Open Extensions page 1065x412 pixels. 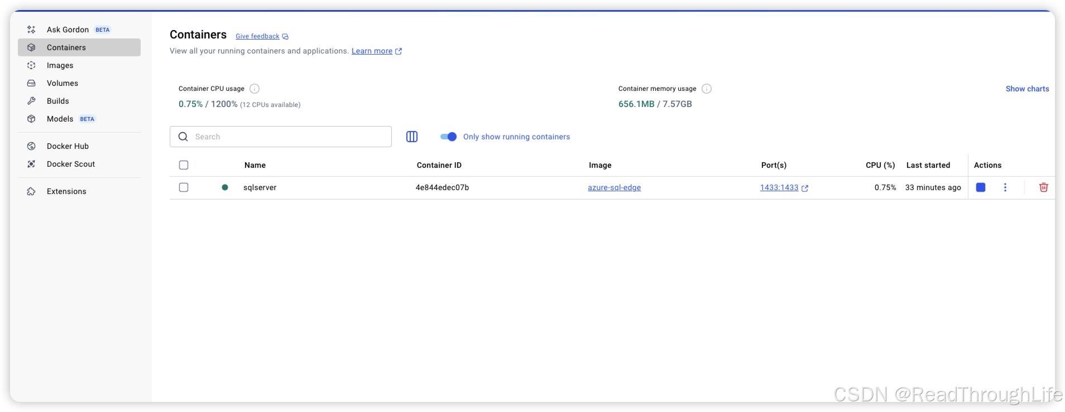79,191
